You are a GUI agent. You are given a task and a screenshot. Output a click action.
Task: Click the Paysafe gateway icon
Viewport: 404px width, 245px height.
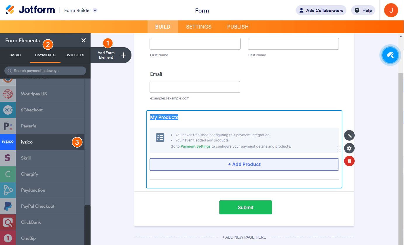(x=8, y=126)
